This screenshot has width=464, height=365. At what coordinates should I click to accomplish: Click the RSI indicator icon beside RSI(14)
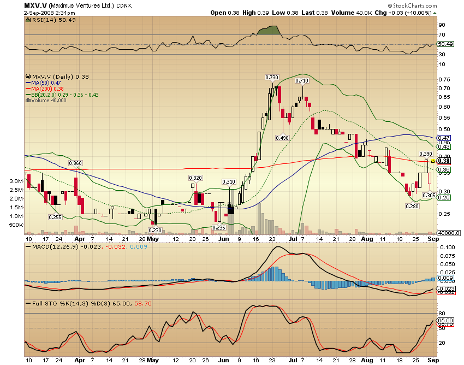(x=28, y=20)
